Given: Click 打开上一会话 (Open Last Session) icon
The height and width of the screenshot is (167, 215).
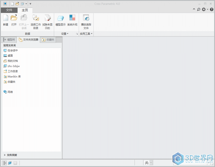Looking at the screenshot, I should pos(24,18).
